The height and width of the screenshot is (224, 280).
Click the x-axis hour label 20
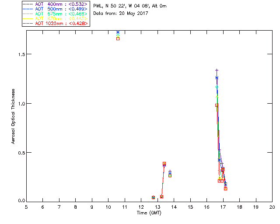(272, 207)
